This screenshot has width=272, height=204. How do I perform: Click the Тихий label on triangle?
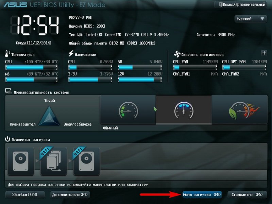(50, 101)
